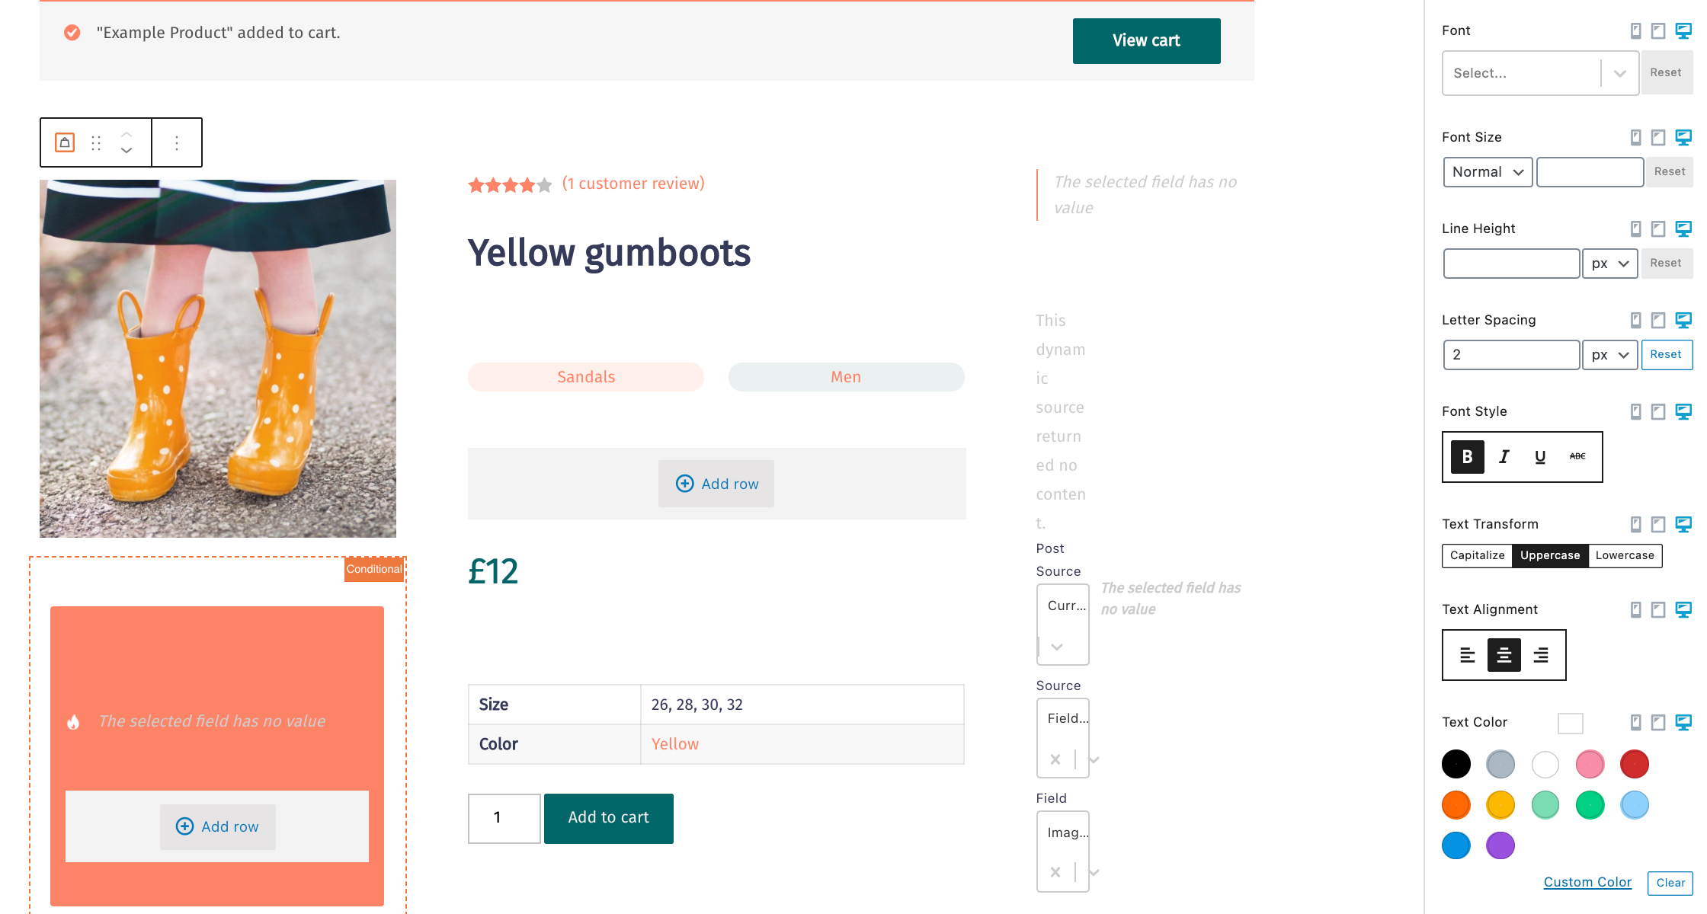Click the block type lock icon in toolbar
This screenshot has width=1707, height=914.
(x=65, y=142)
